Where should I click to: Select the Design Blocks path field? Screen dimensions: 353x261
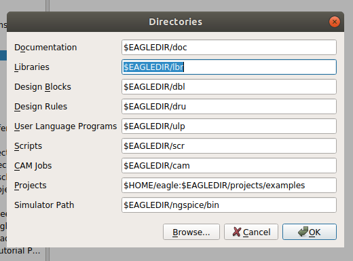pos(229,87)
